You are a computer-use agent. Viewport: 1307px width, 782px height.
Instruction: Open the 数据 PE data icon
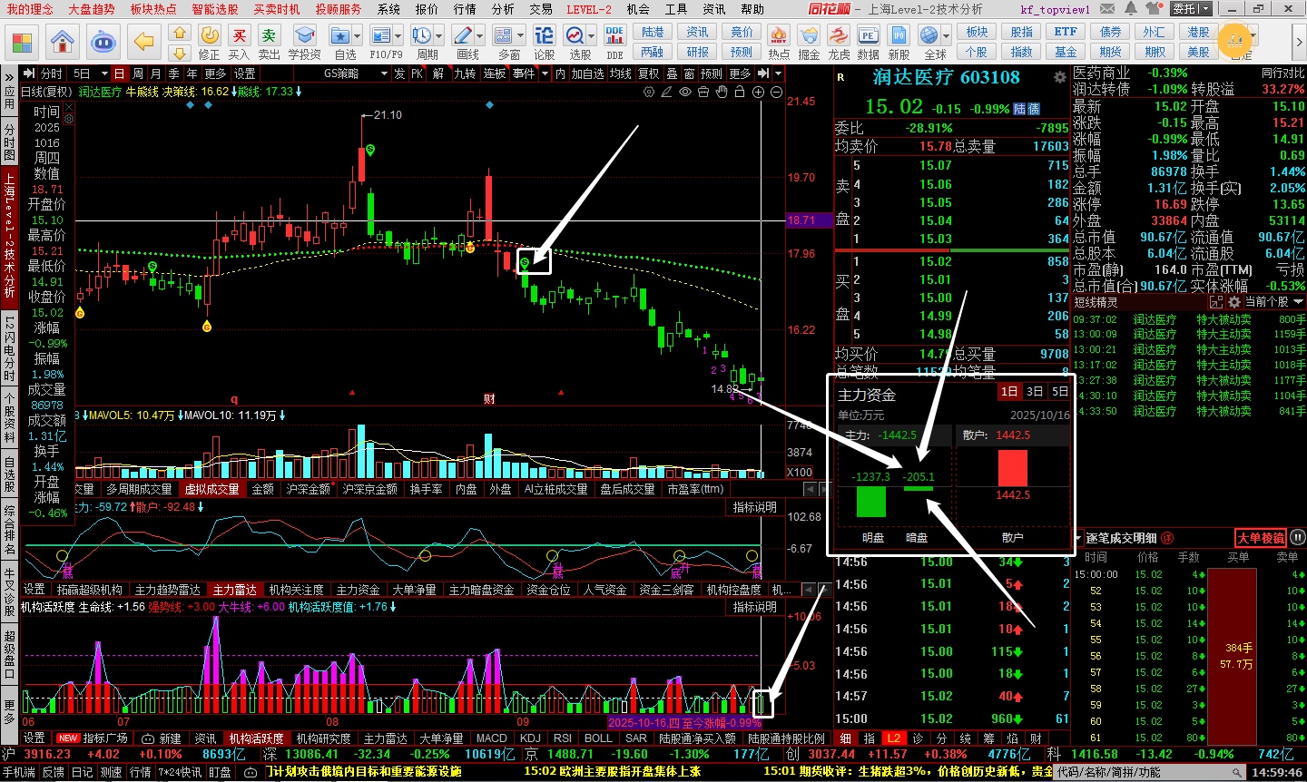pos(869,42)
